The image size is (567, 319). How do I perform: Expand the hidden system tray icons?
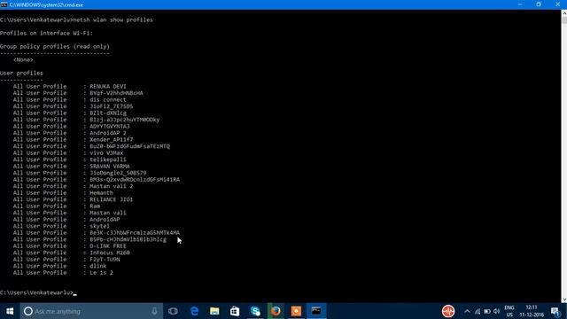(467, 311)
